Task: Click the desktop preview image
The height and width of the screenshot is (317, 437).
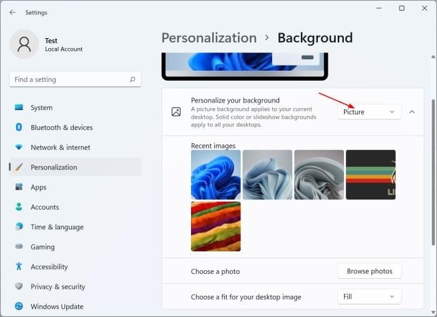Action: 245,65
